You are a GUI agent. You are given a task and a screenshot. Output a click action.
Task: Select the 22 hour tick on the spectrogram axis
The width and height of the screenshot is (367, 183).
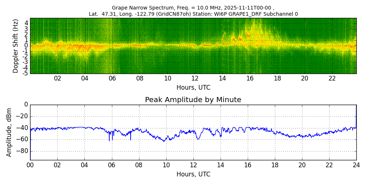[332, 79]
